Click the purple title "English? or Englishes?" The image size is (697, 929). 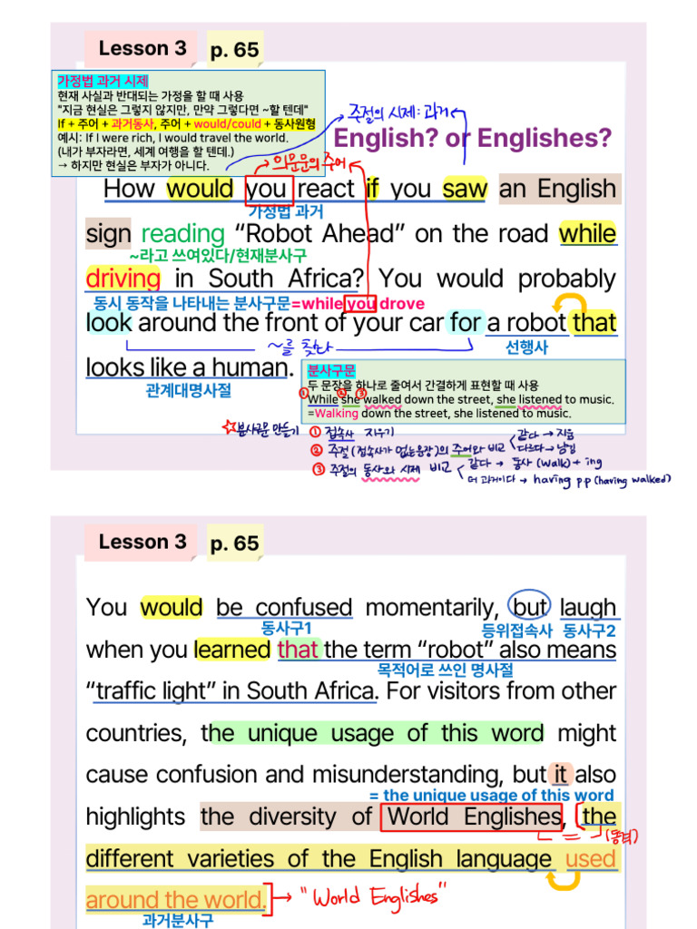click(x=472, y=138)
